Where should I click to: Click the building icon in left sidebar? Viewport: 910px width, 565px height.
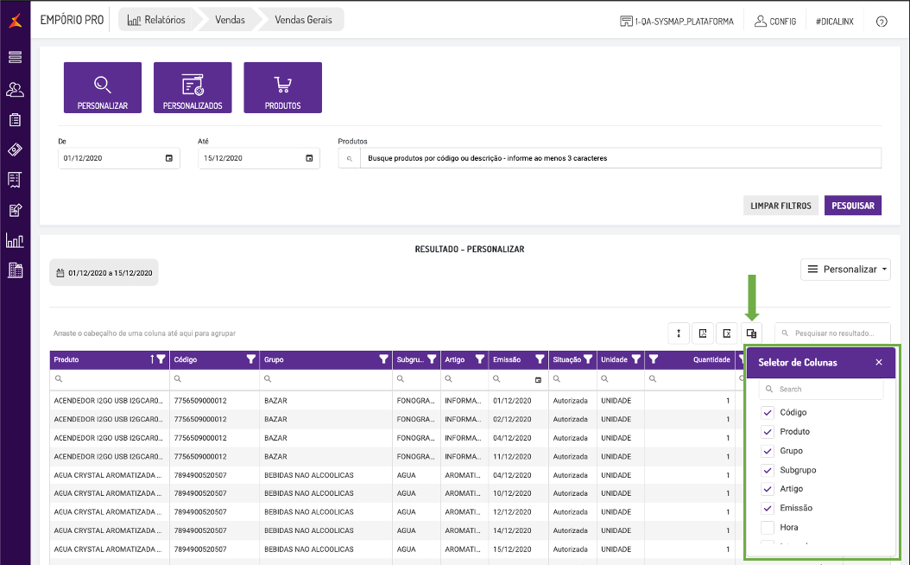[x=15, y=270]
